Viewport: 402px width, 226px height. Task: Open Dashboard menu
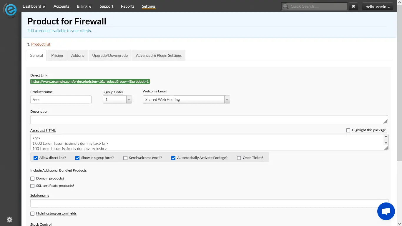pyautogui.click(x=34, y=6)
